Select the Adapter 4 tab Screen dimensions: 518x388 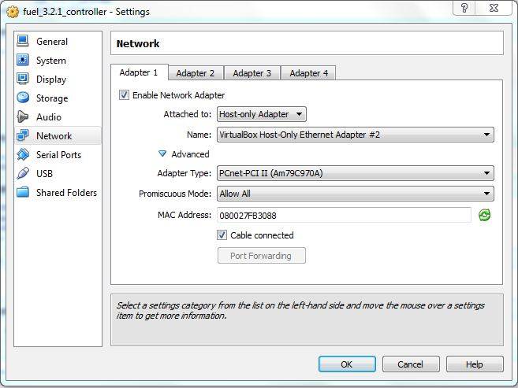(x=308, y=73)
